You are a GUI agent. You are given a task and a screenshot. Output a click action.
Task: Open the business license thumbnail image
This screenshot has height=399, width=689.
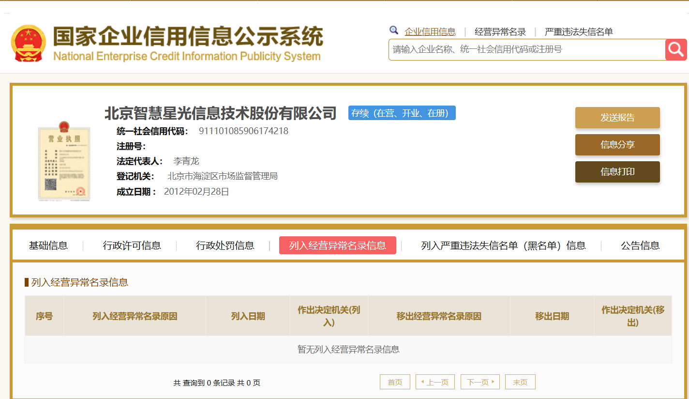pos(64,161)
